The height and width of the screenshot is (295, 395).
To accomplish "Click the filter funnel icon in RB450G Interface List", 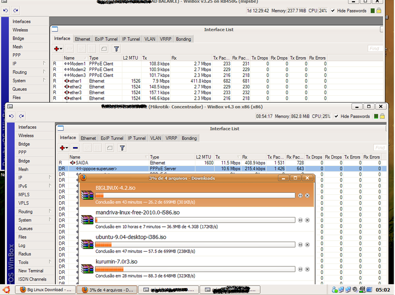I will [x=117, y=49].
